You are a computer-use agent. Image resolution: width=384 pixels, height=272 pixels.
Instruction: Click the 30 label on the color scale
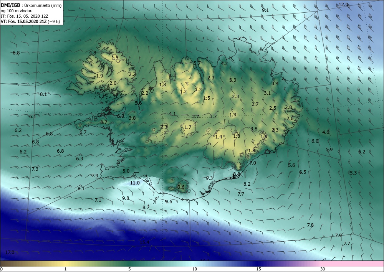323,269
